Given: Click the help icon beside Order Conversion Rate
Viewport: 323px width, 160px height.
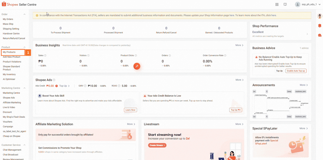Looking at the screenshot, I should click(225, 55).
